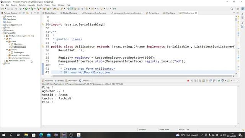Click the Back navigation arrow in toolbar

[101, 9]
